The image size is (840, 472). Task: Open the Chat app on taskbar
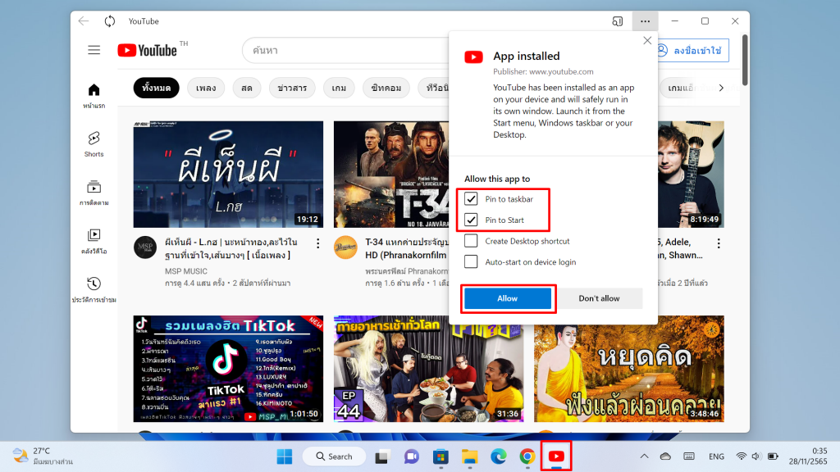[412, 456]
